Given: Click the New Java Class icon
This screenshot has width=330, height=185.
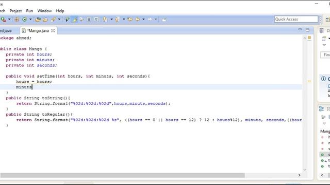Looking at the screenshot, I should pyautogui.click(x=24, y=20).
